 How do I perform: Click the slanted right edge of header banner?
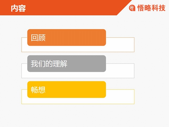[124, 8]
